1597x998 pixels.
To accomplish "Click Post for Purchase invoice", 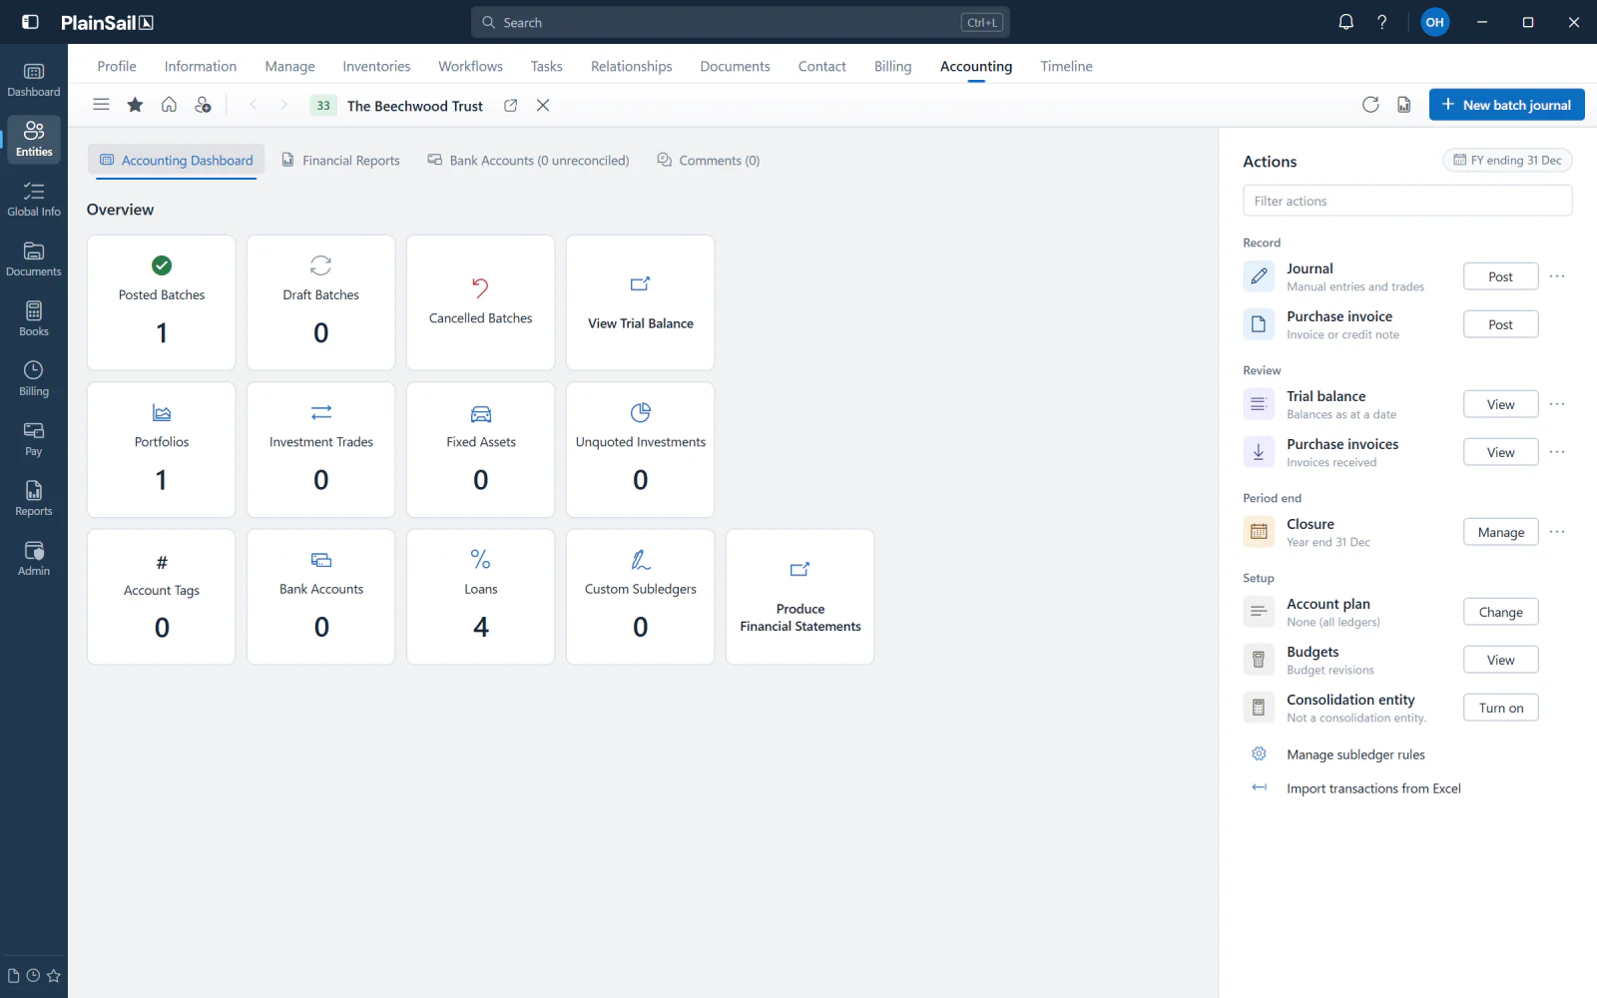I will 1500,324.
